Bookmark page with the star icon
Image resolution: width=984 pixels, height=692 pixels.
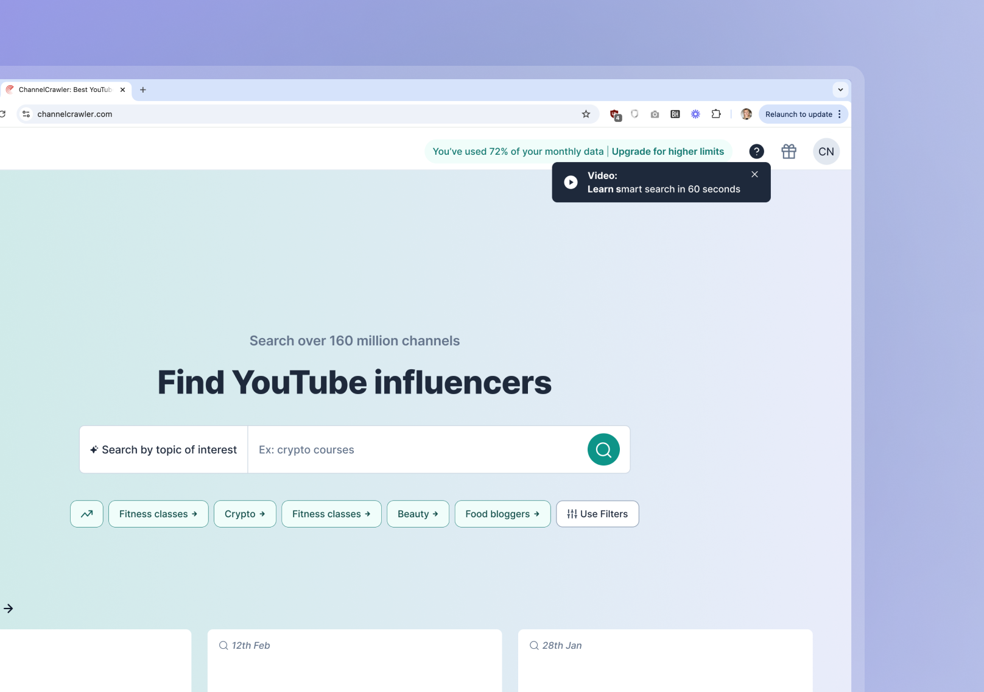click(586, 114)
